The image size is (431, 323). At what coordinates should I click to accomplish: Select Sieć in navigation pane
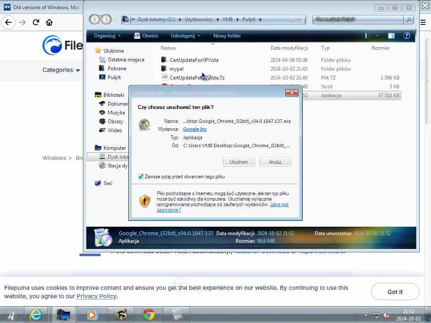click(x=108, y=183)
